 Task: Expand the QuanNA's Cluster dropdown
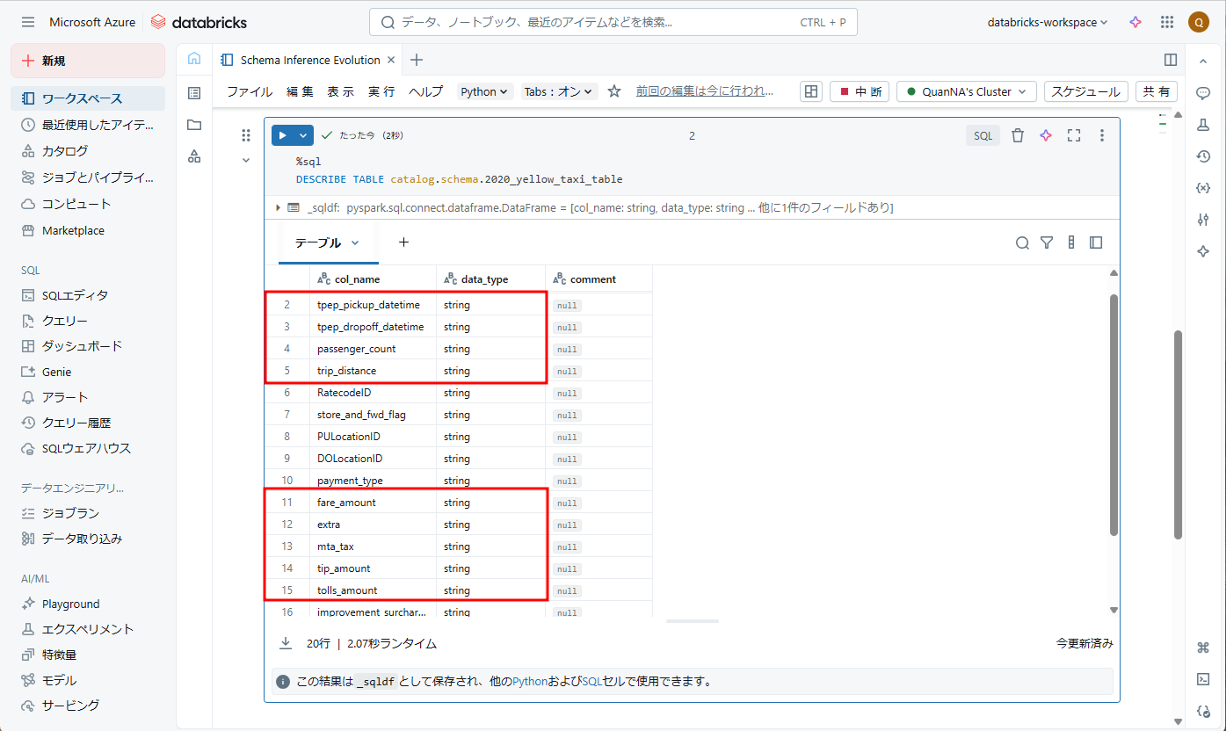[x=967, y=91]
